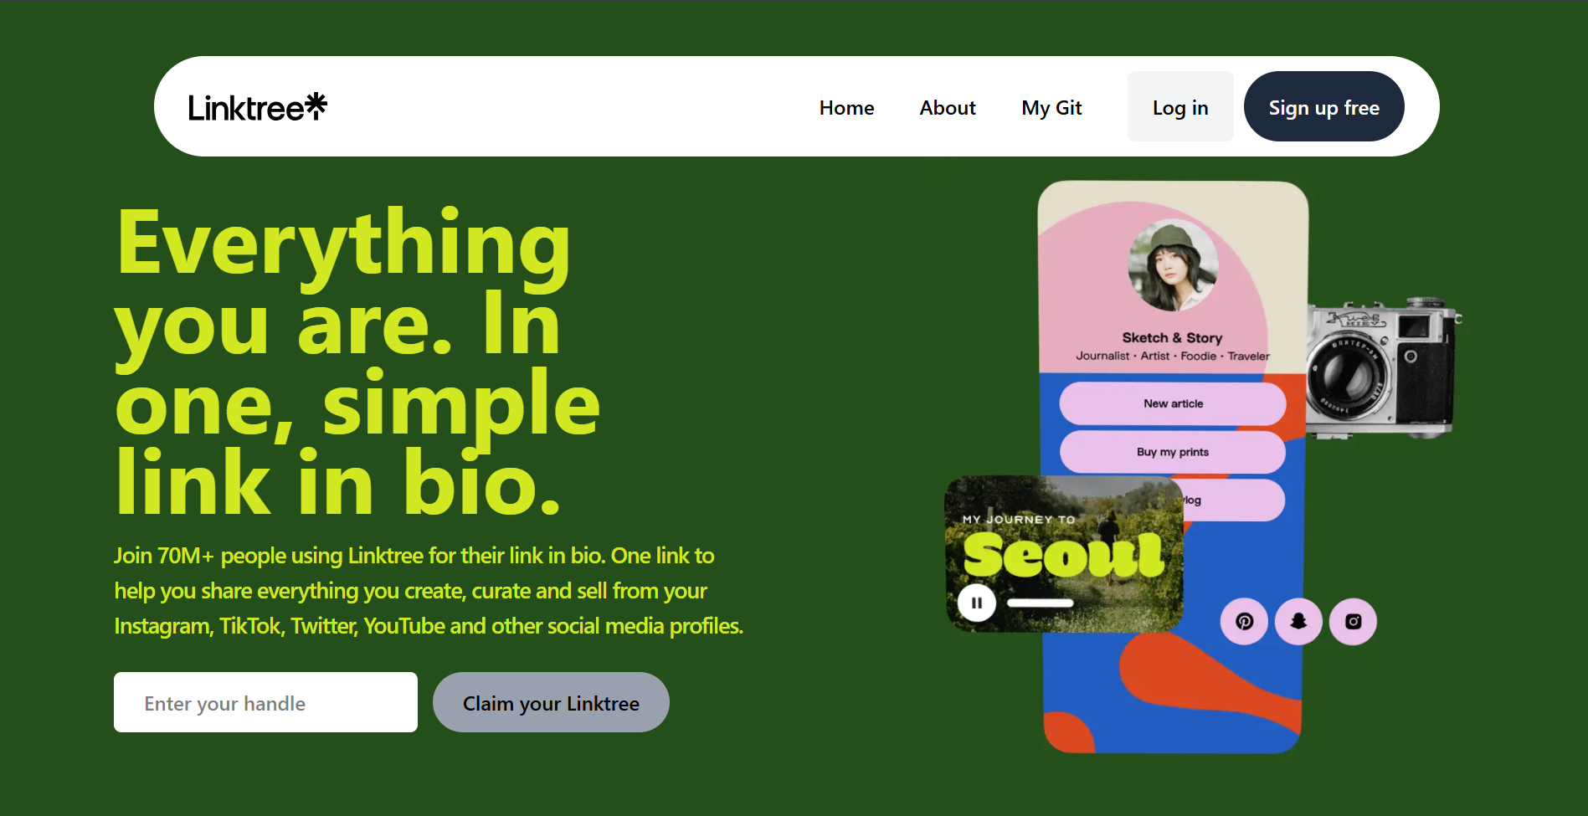Focus the Enter your handle field
Image resolution: width=1588 pixels, height=816 pixels.
265,702
